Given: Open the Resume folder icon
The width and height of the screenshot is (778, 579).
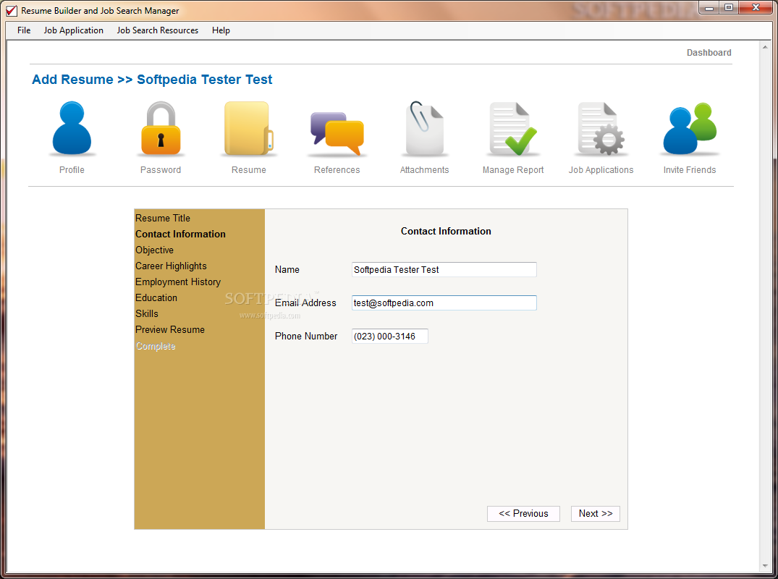Looking at the screenshot, I should coord(248,129).
